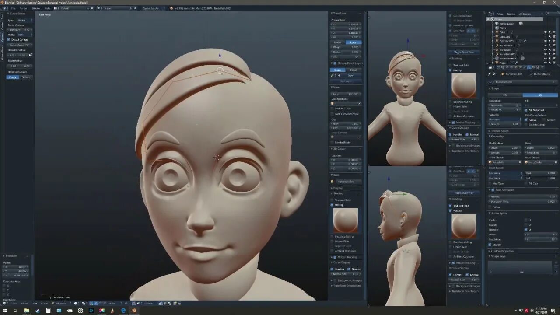560x315 pixels.
Task: Open the Object Data properties tab icon
Action: [529, 67]
